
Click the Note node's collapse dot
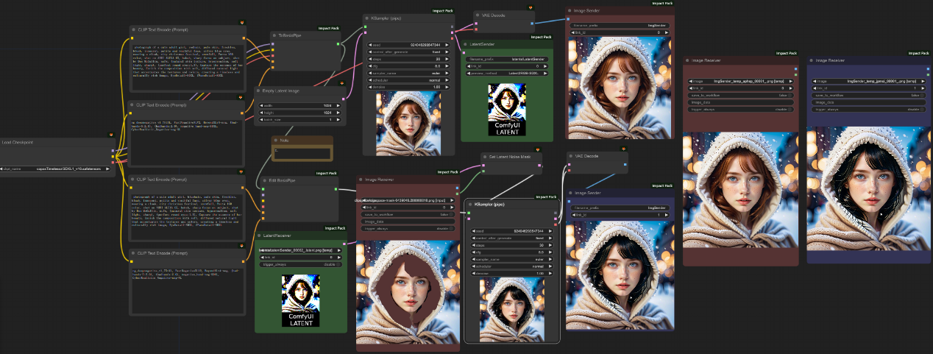(277, 140)
